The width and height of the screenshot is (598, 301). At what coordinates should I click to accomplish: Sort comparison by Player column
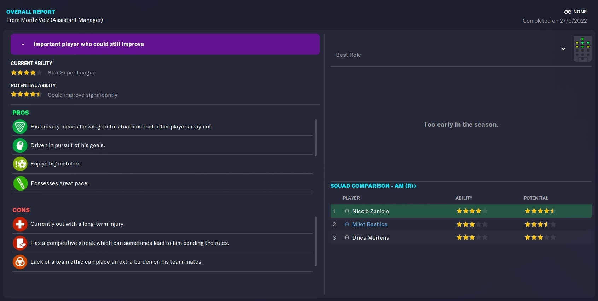[x=351, y=198]
